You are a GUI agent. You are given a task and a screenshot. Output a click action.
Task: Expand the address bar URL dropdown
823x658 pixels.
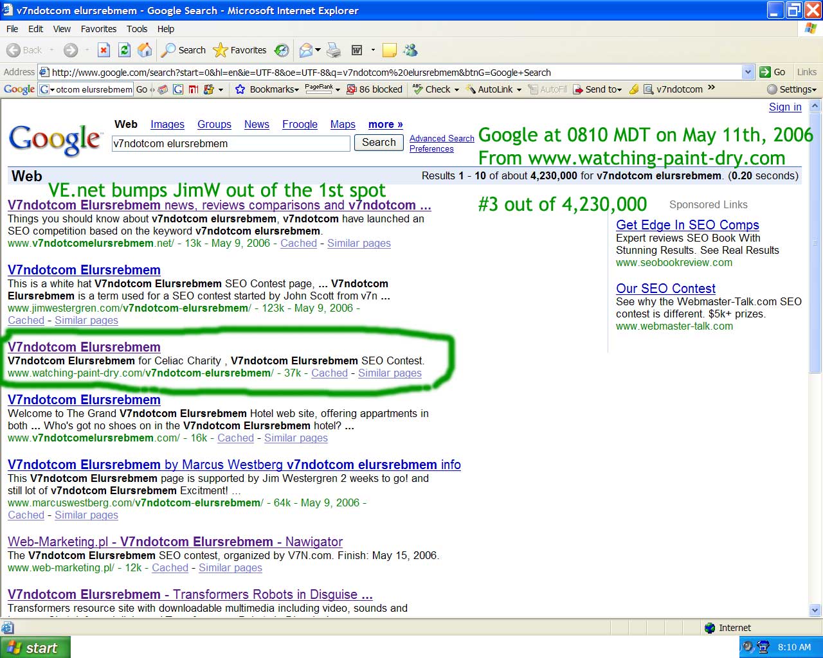click(x=748, y=72)
